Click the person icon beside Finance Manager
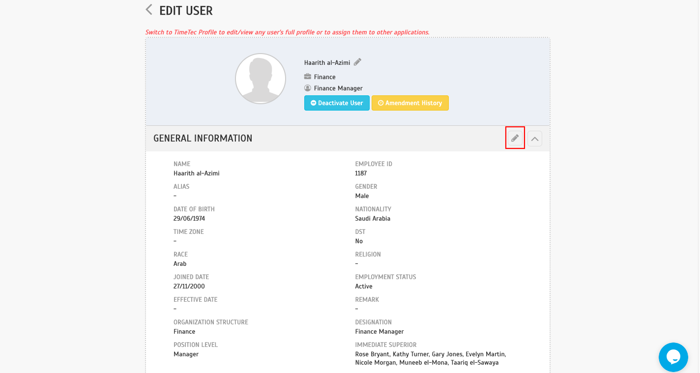 click(307, 88)
